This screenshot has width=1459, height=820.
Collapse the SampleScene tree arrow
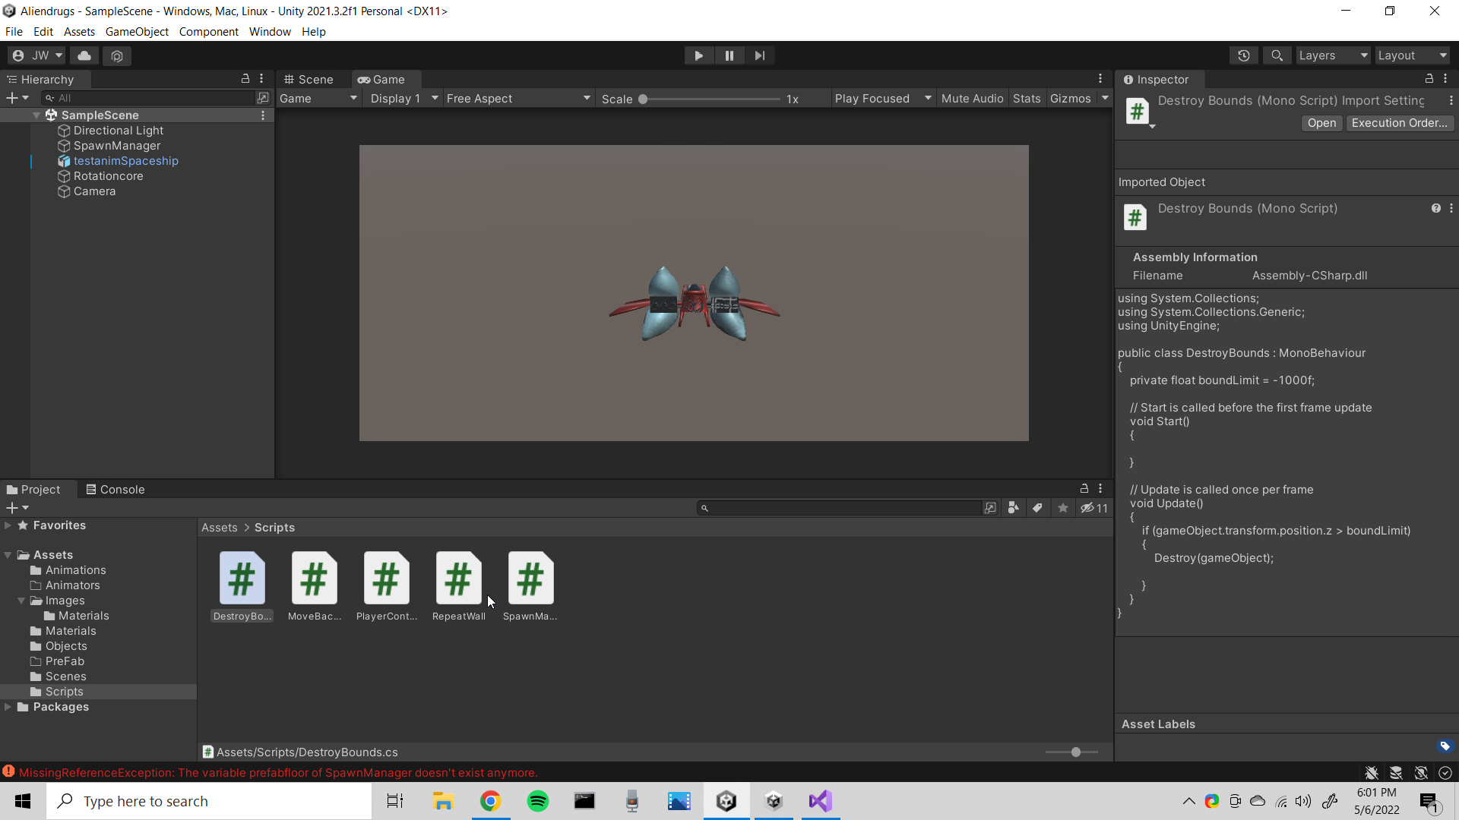36,115
